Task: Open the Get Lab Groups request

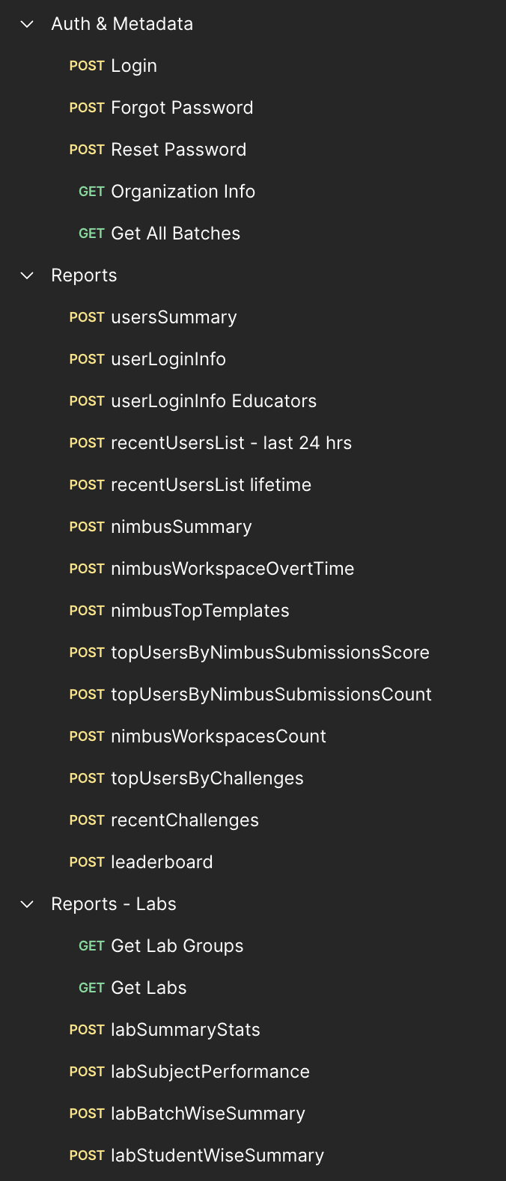Action: click(x=177, y=946)
